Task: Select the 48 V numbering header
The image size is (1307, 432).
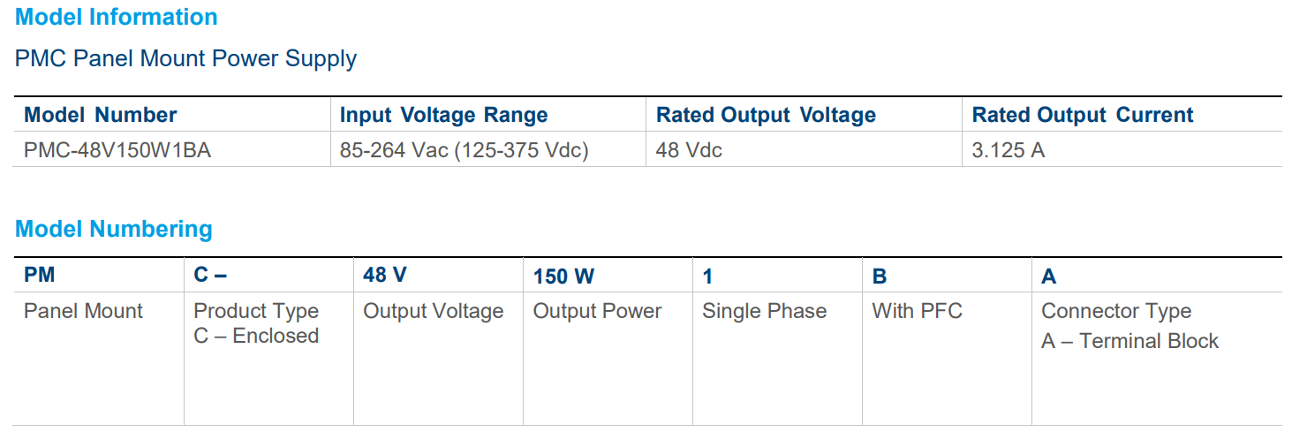Action: coord(385,276)
